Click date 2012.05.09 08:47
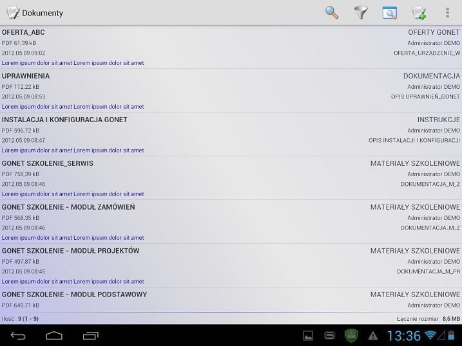 [24, 140]
